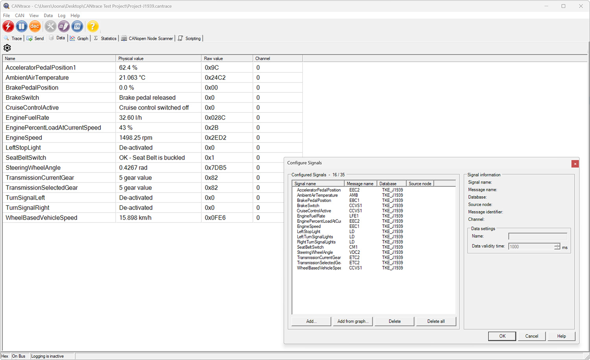
Task: Click 'Logging is inactive' in status bar
Action: (x=48, y=356)
